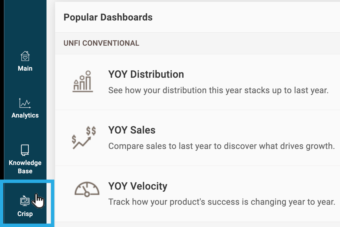Click the Knowledge Base book icon
Screen dimensions: 340x227
25,150
